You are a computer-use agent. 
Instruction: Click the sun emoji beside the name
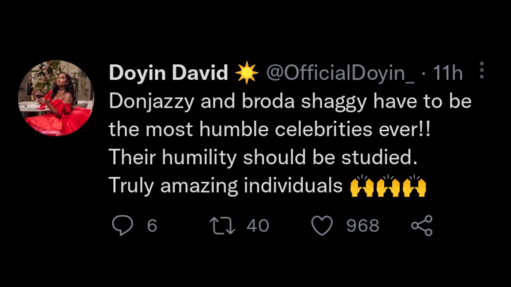coord(246,72)
